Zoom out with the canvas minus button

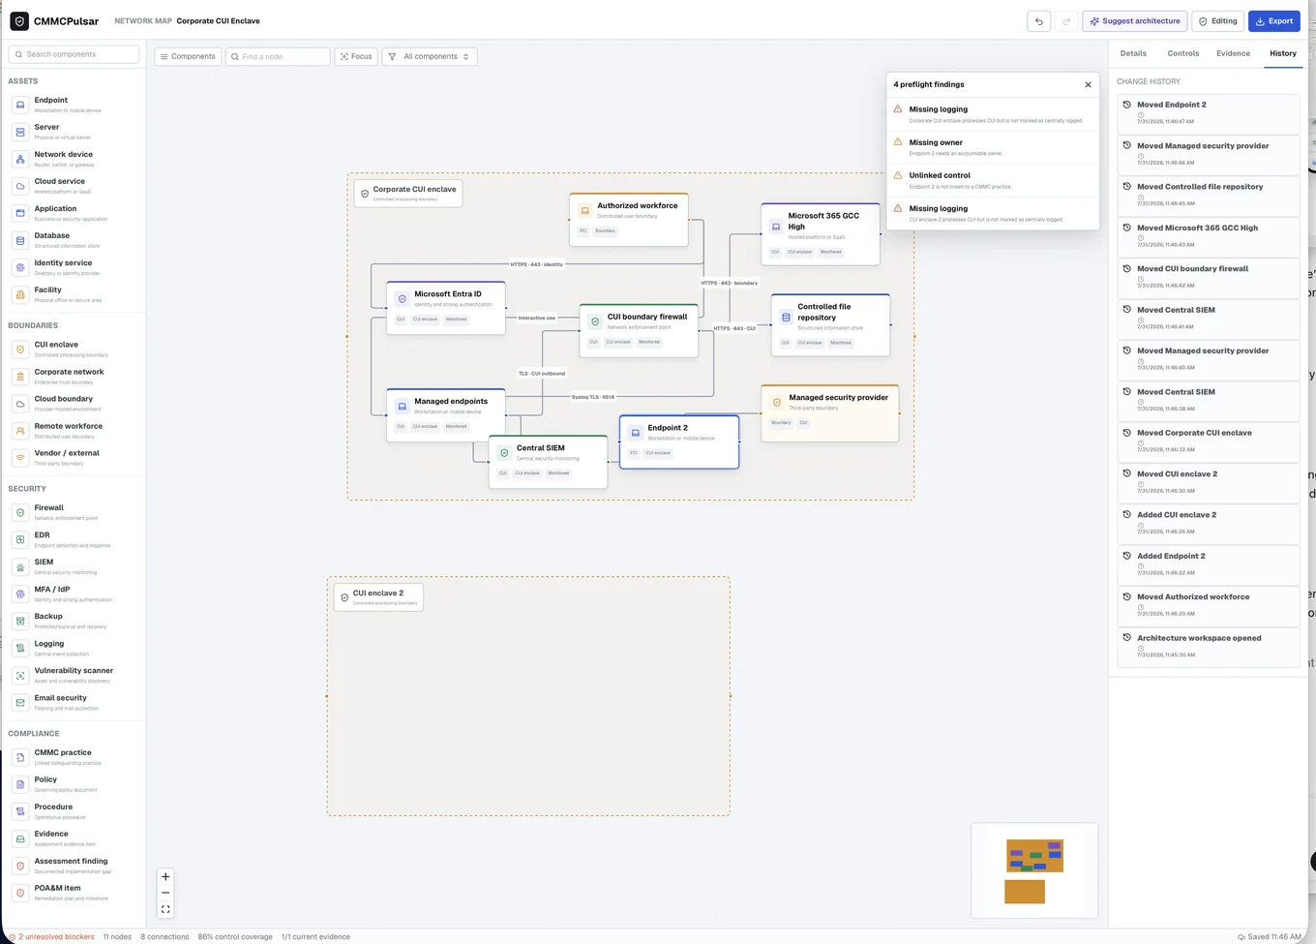pyautogui.click(x=165, y=893)
